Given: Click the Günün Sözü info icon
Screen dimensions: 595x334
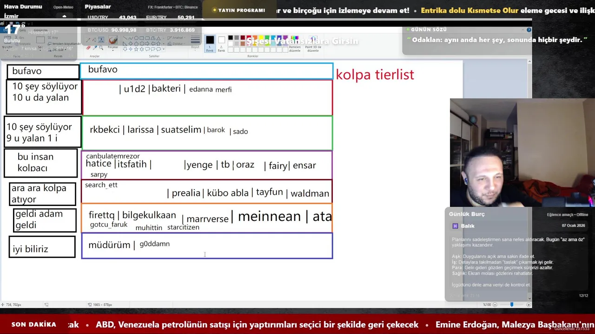Looking at the screenshot, I should point(529,30).
